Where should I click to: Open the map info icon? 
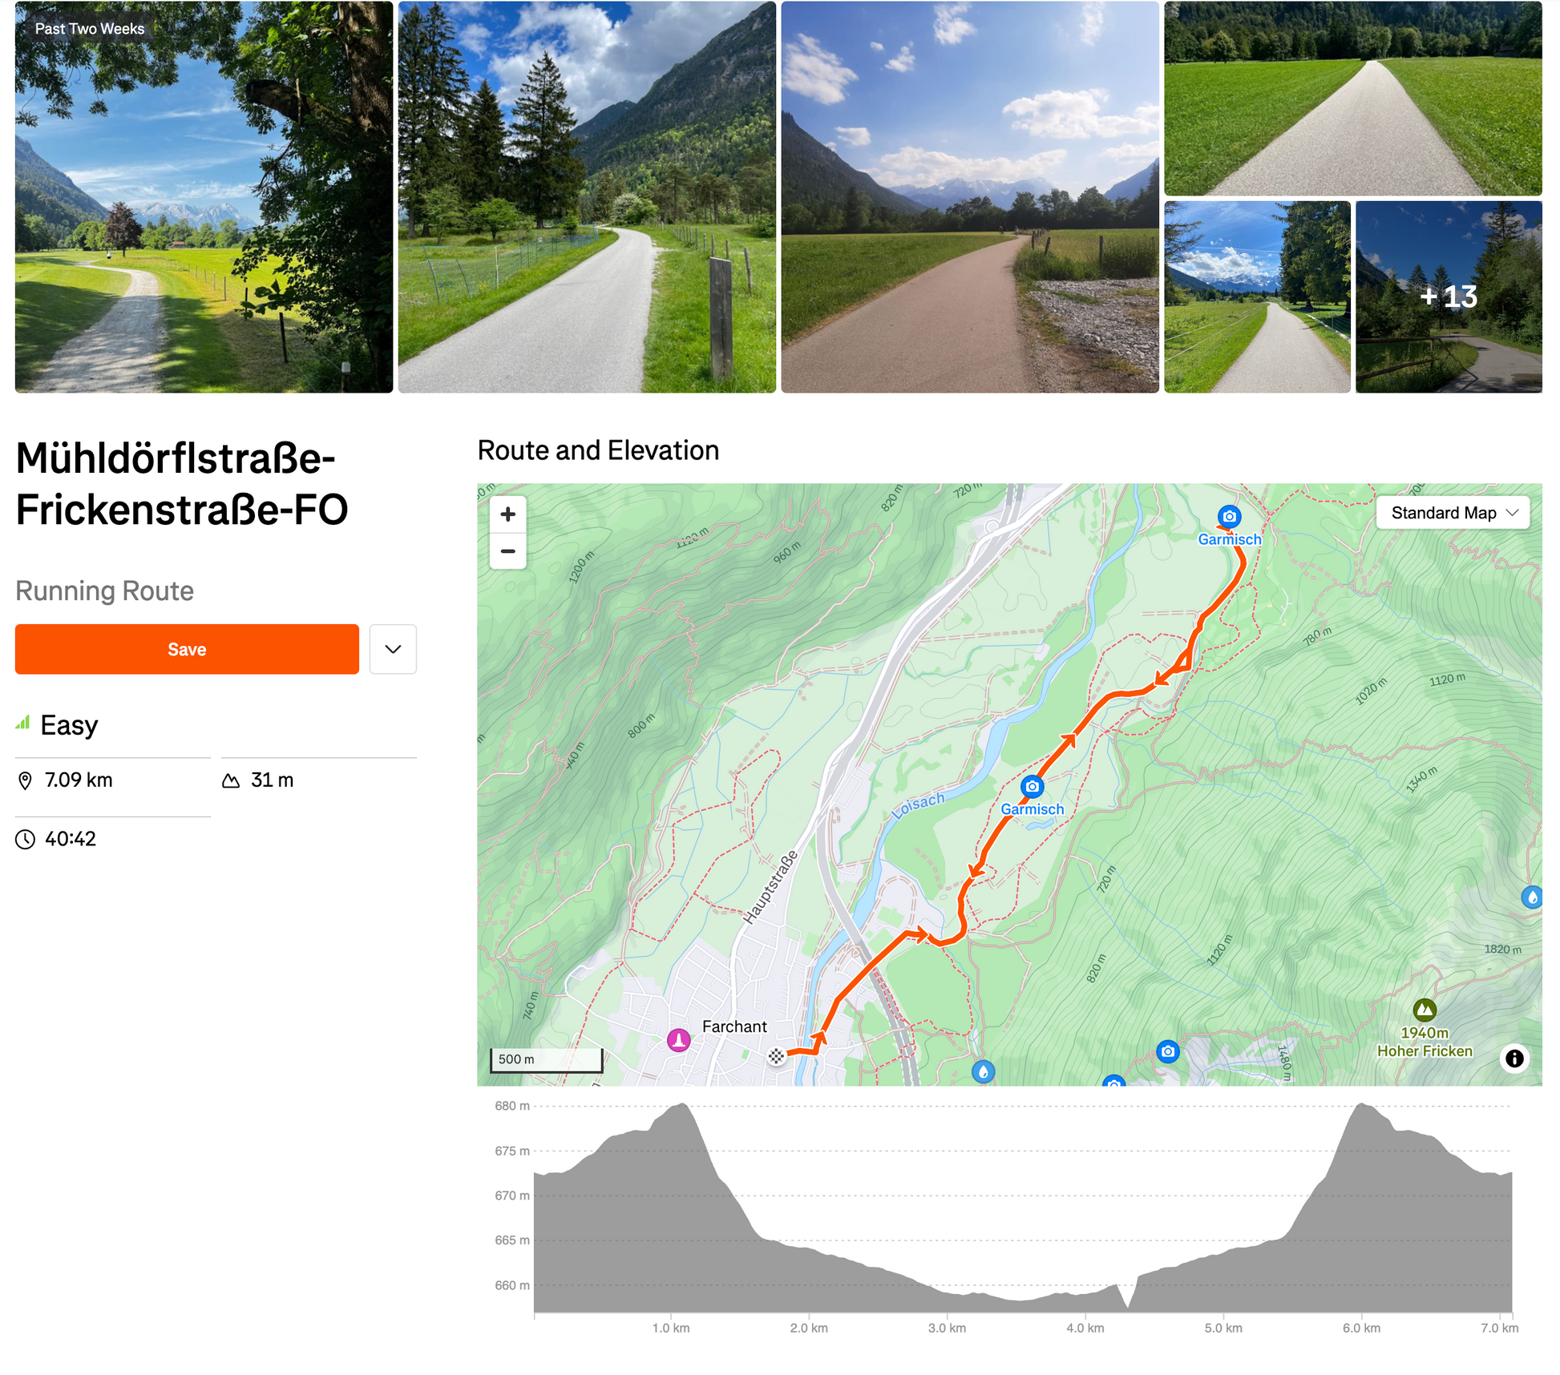click(x=1514, y=1058)
